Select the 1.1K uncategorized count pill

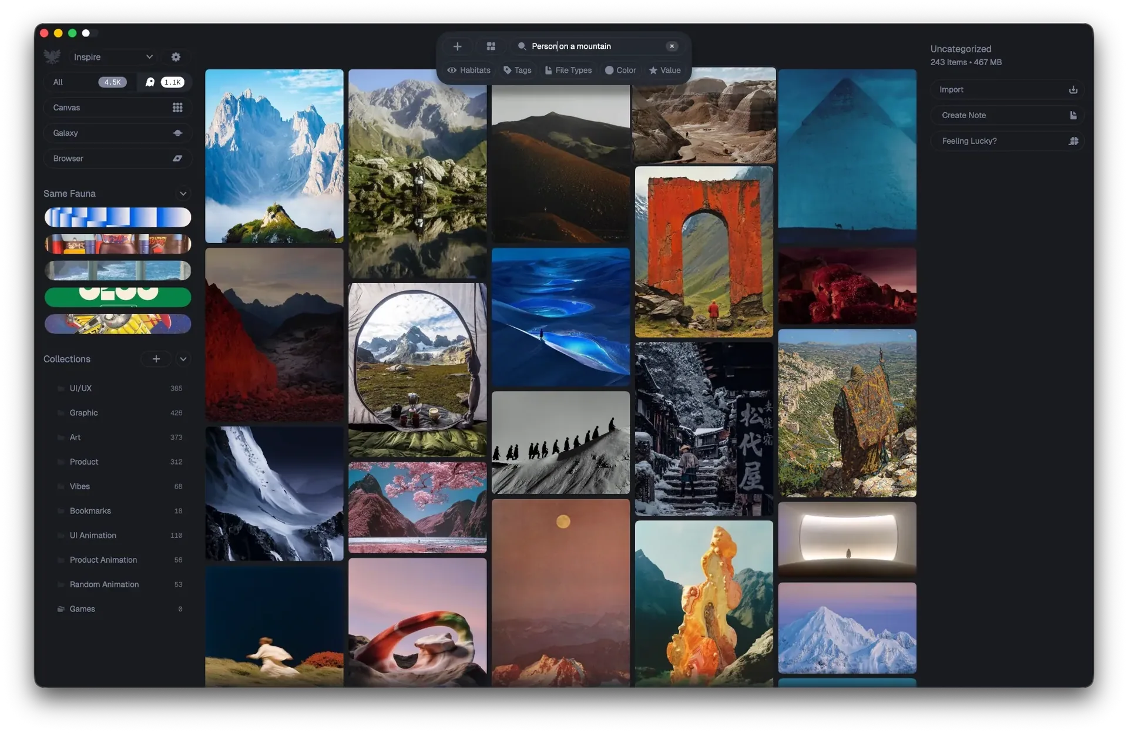tap(173, 82)
